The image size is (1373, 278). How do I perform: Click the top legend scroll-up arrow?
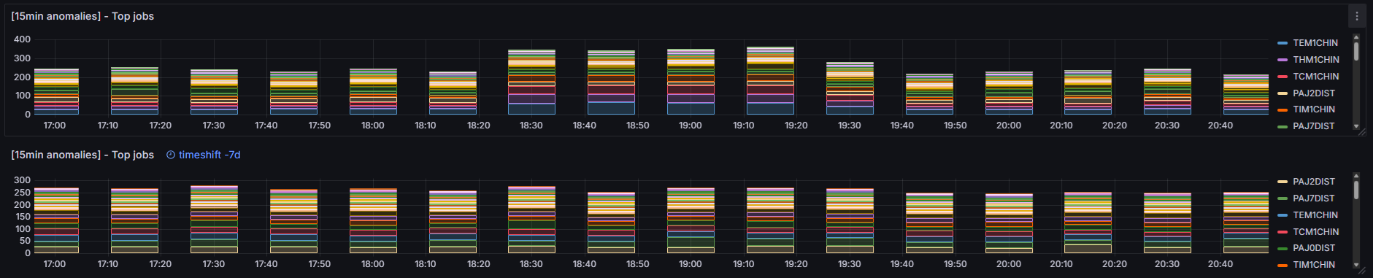pos(1356,36)
